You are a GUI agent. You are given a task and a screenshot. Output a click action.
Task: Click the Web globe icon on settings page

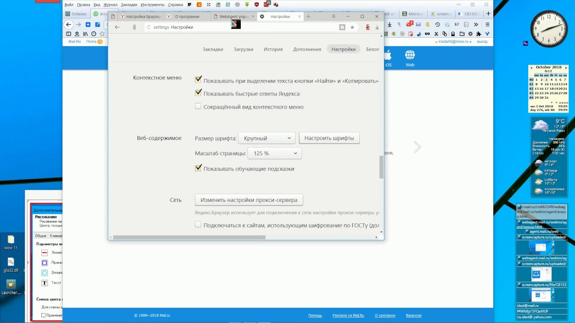410,55
